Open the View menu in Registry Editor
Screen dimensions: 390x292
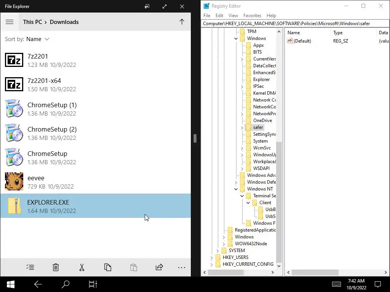click(x=233, y=15)
